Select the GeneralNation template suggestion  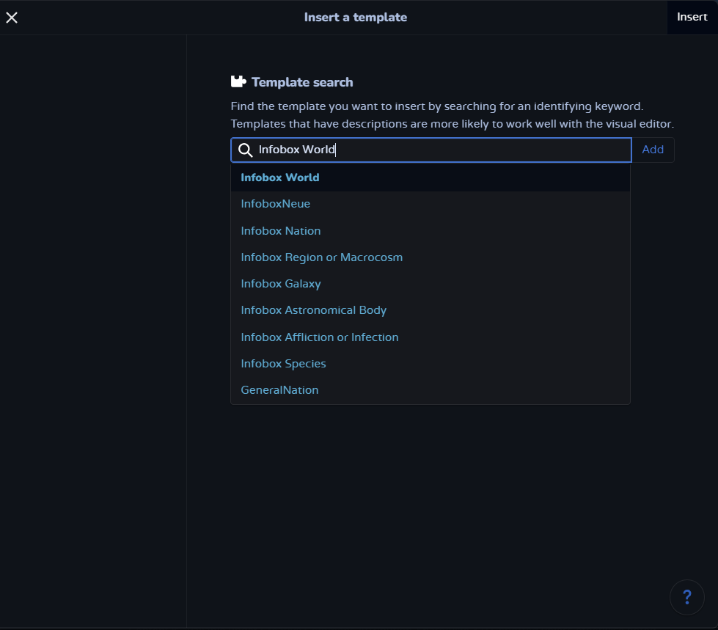click(280, 390)
